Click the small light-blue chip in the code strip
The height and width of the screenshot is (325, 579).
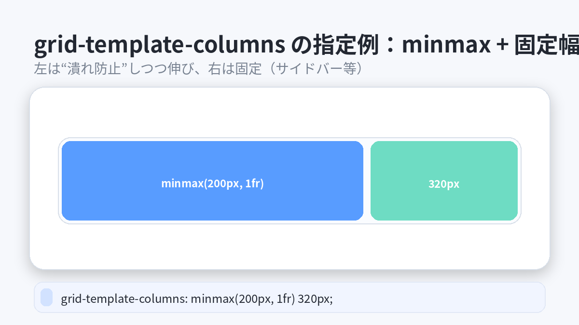(46, 297)
